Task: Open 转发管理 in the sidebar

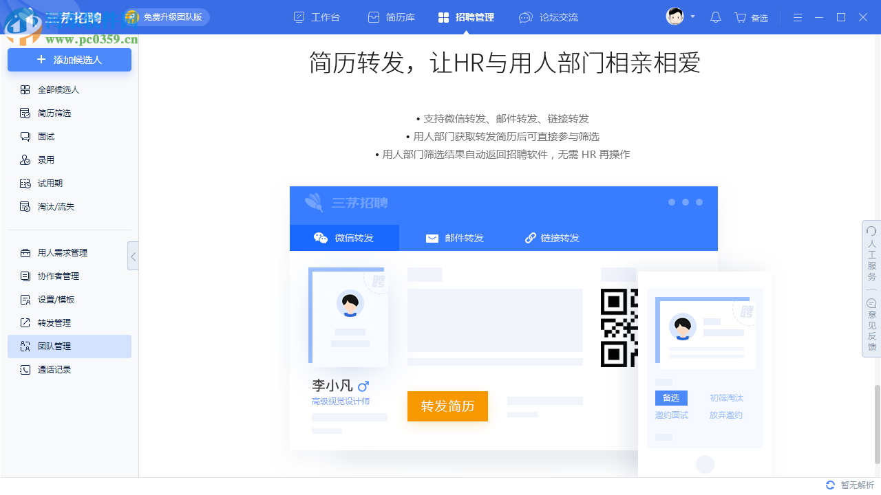Action: tap(58, 322)
